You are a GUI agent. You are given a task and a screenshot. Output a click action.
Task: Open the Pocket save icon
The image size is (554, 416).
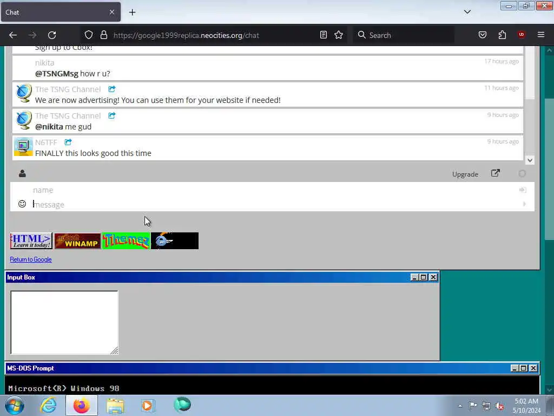pos(482,35)
